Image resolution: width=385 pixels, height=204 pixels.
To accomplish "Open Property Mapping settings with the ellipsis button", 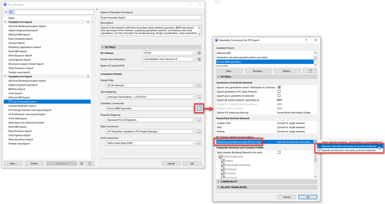I will tap(199, 120).
